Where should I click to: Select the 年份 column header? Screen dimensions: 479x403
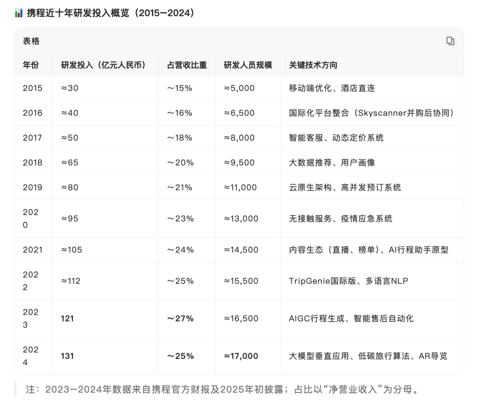(31, 65)
